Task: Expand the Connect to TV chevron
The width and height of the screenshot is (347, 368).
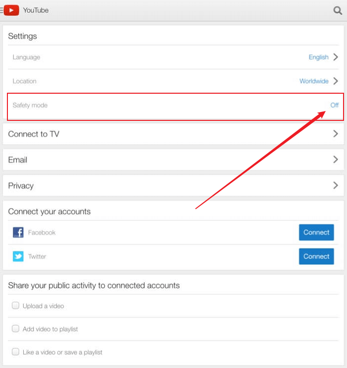Action: [x=336, y=134]
